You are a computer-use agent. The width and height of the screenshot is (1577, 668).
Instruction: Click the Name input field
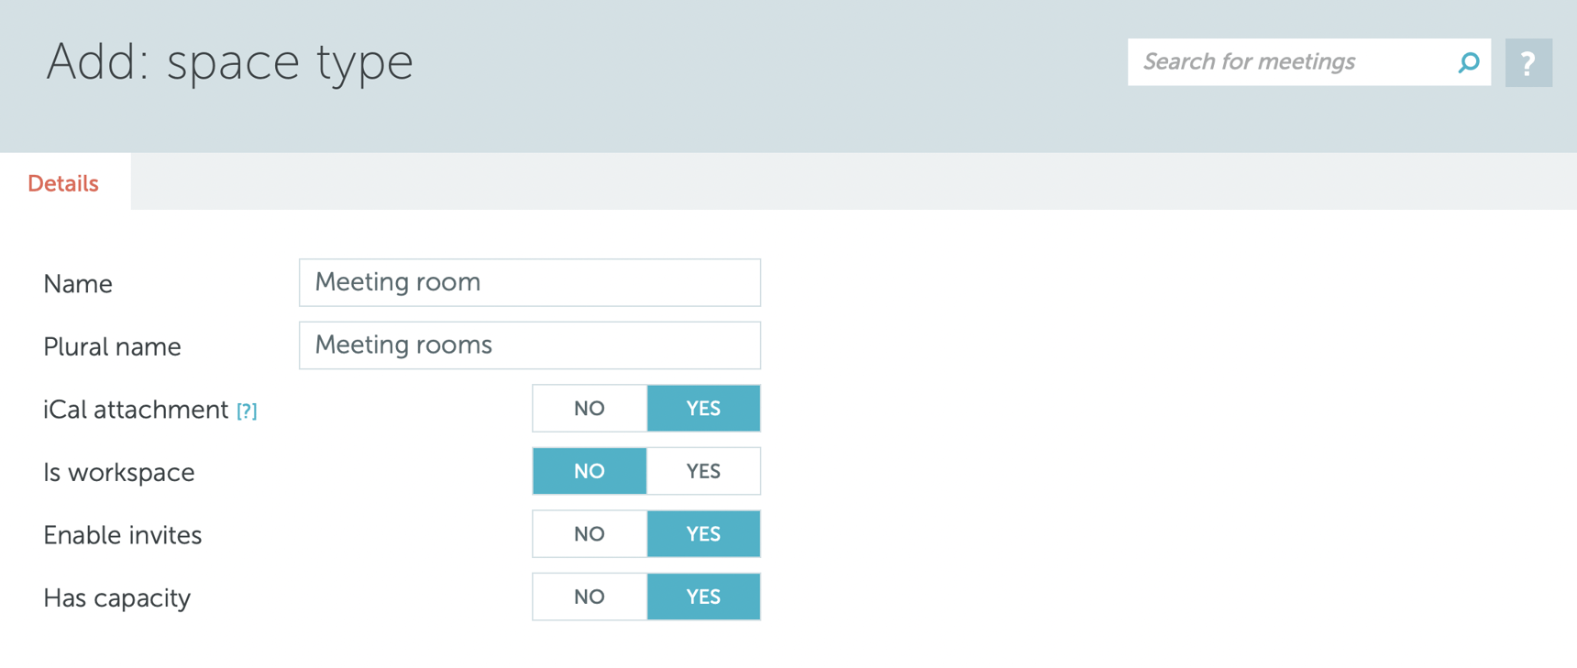pyautogui.click(x=530, y=282)
